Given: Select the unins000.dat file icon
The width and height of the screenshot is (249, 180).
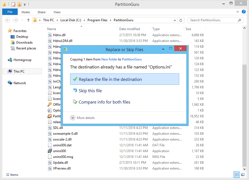Looking at the screenshot, I should [x=50, y=145].
